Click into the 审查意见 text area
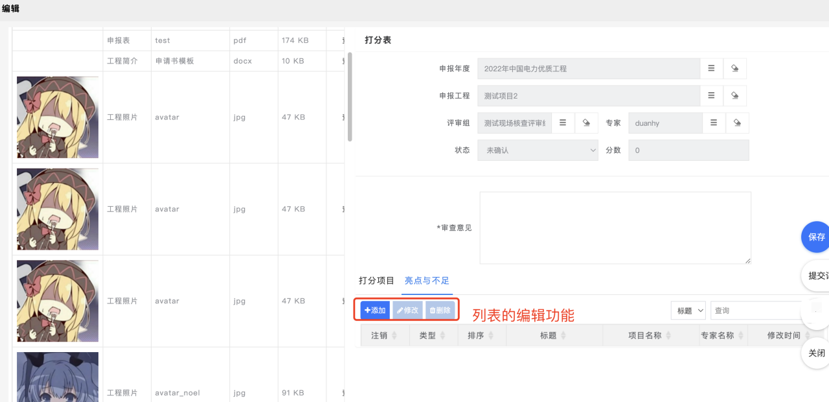Screen dimensions: 829x402 [615, 228]
